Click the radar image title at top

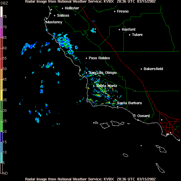pyautogui.click(x=90, y=1)
